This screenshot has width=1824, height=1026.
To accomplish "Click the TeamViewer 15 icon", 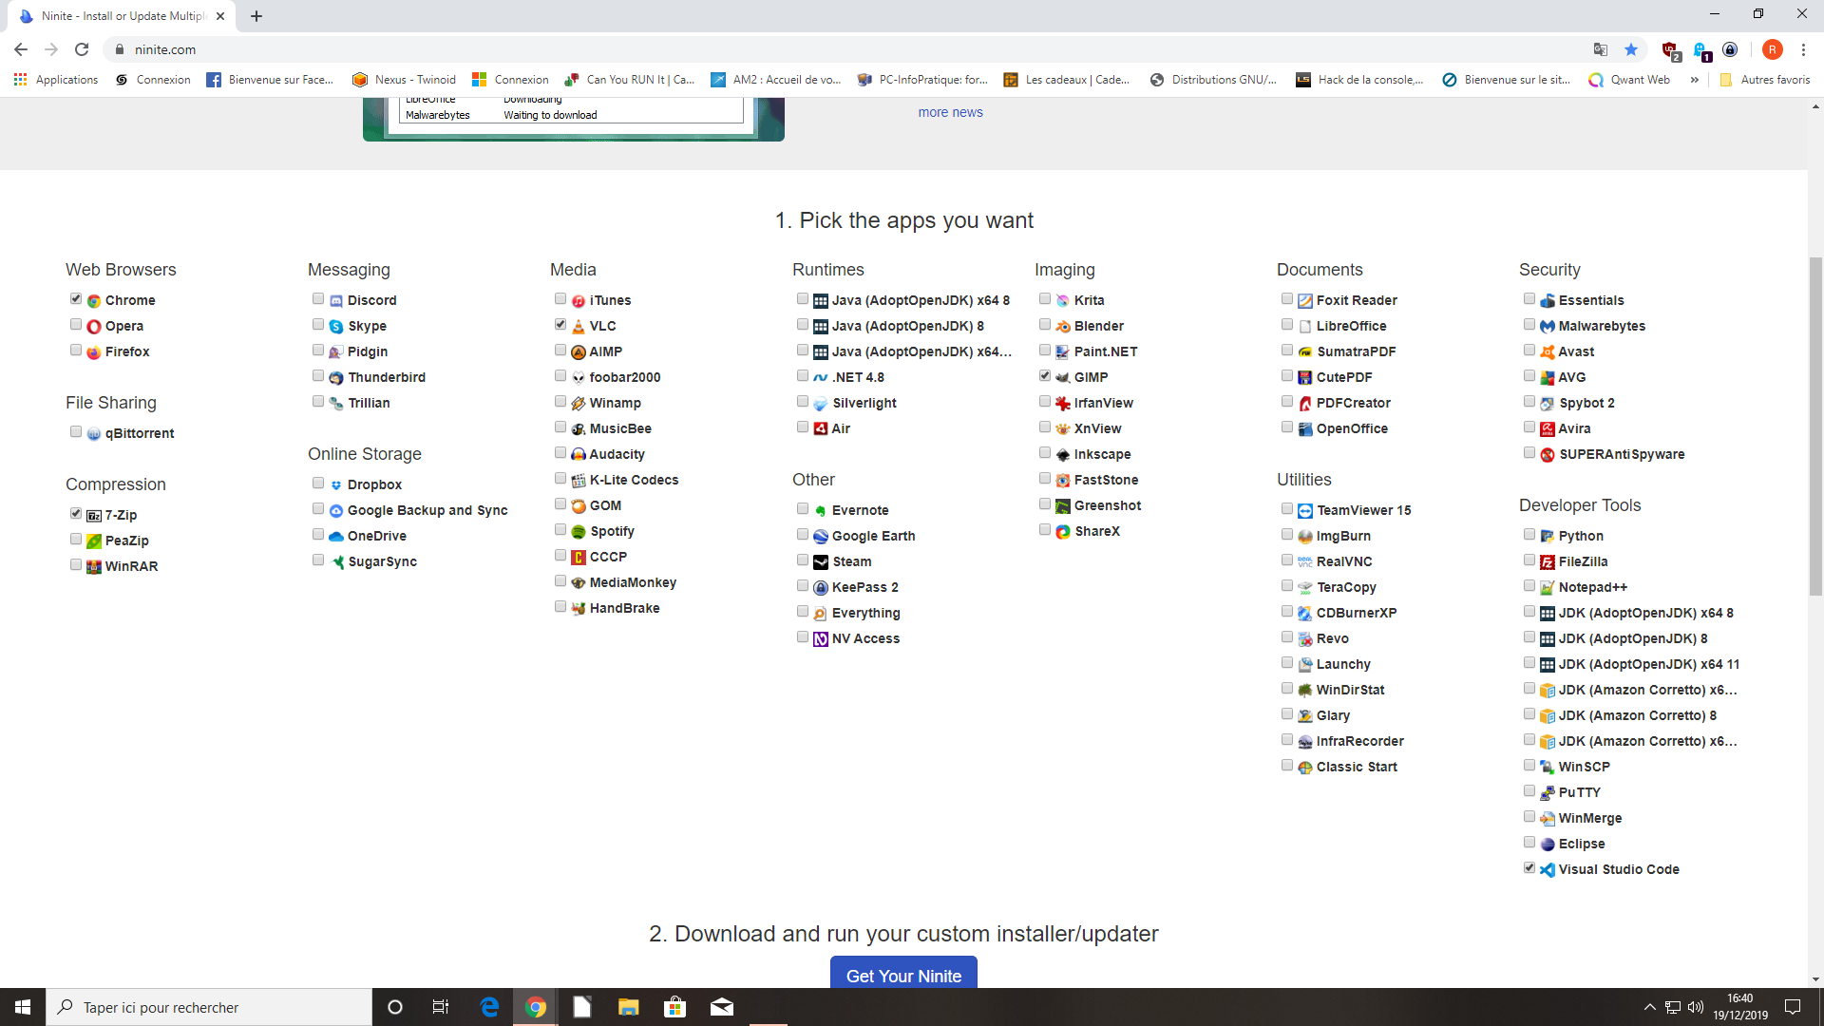I will tap(1305, 511).
